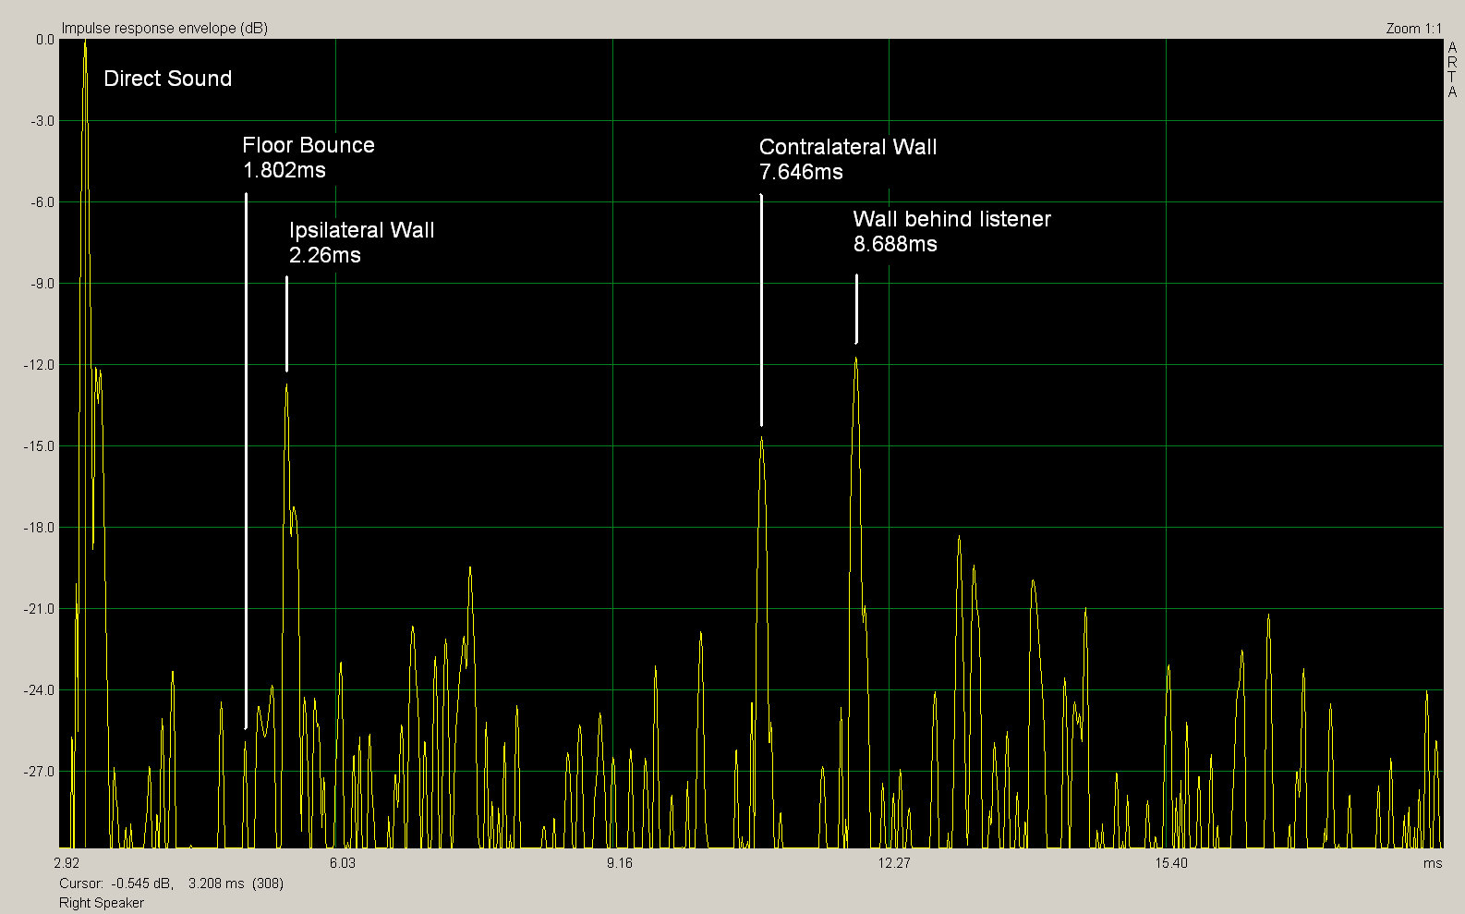Click the '8.688ms' value
This screenshot has height=914, width=1465.
(895, 244)
